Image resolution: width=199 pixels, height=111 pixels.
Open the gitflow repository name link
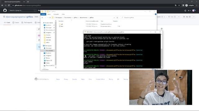[30, 17]
